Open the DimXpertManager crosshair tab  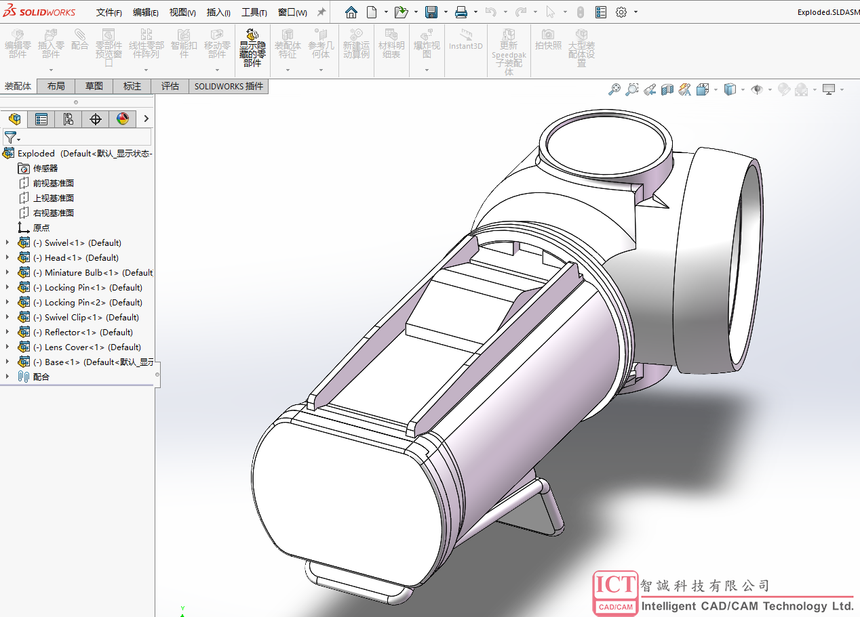coord(96,119)
